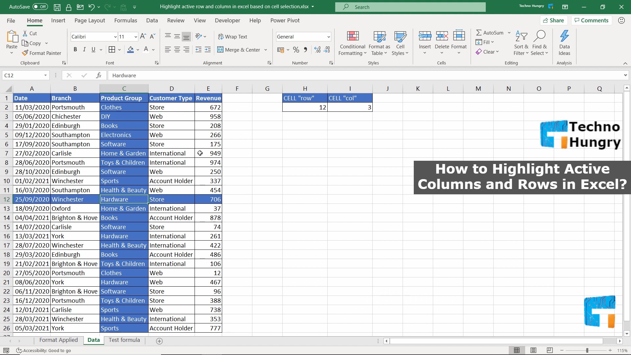Click the Merge & Center button
The image size is (631, 355).
(x=239, y=49)
